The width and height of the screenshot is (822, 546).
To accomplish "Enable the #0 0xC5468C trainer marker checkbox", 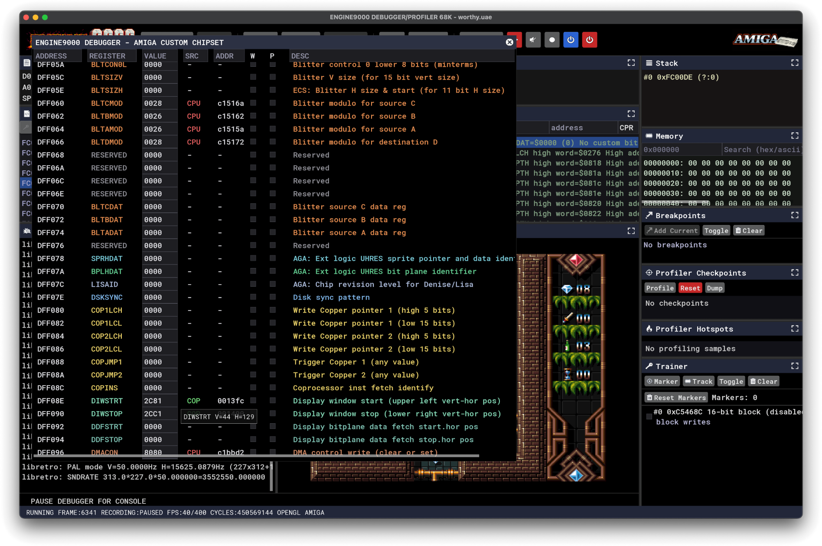I will (x=649, y=416).
